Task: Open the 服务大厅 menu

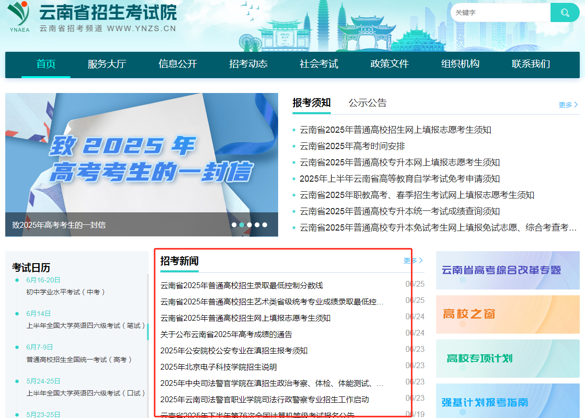Action: [x=107, y=64]
